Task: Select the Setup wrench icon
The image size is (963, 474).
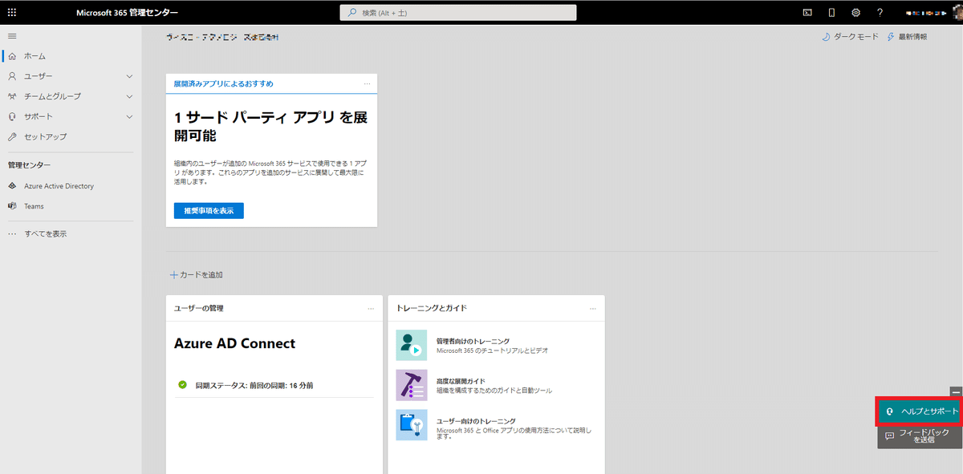Action: click(x=12, y=136)
